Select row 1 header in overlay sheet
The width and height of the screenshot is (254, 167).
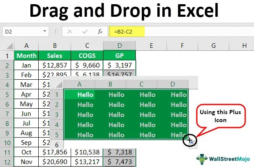tap(57, 94)
